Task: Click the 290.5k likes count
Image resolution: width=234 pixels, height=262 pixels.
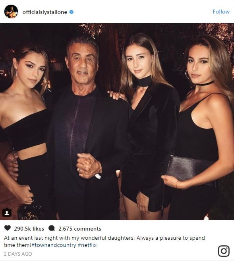Action: [29, 229]
